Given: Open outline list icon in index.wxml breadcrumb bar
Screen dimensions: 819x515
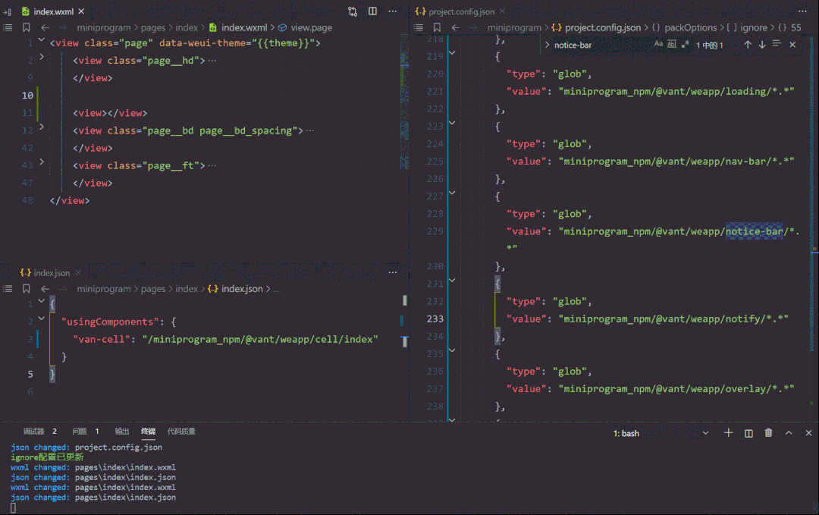Looking at the screenshot, I should pos(8,27).
